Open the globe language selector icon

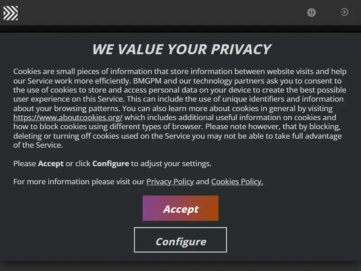pos(311,13)
